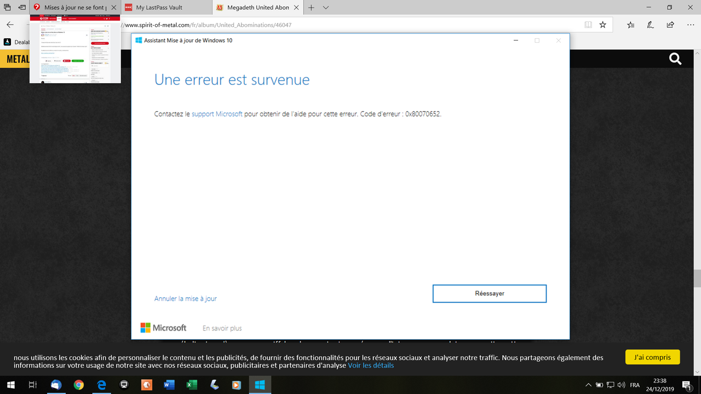The image size is (701, 394).
Task: Open Action Center from the system tray
Action: coord(686,385)
